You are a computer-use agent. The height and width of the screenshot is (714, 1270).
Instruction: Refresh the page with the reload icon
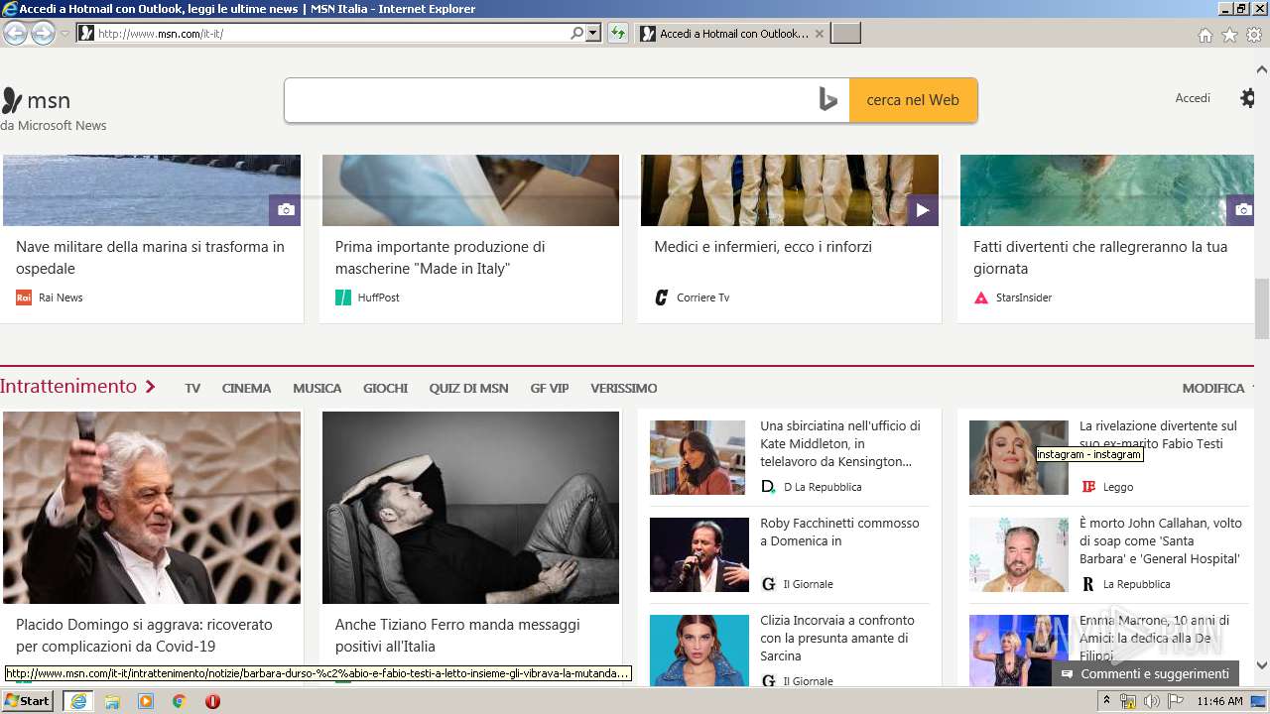click(618, 34)
